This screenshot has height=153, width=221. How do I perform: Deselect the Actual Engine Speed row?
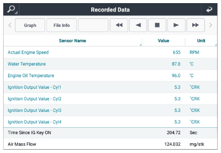pos(110,52)
